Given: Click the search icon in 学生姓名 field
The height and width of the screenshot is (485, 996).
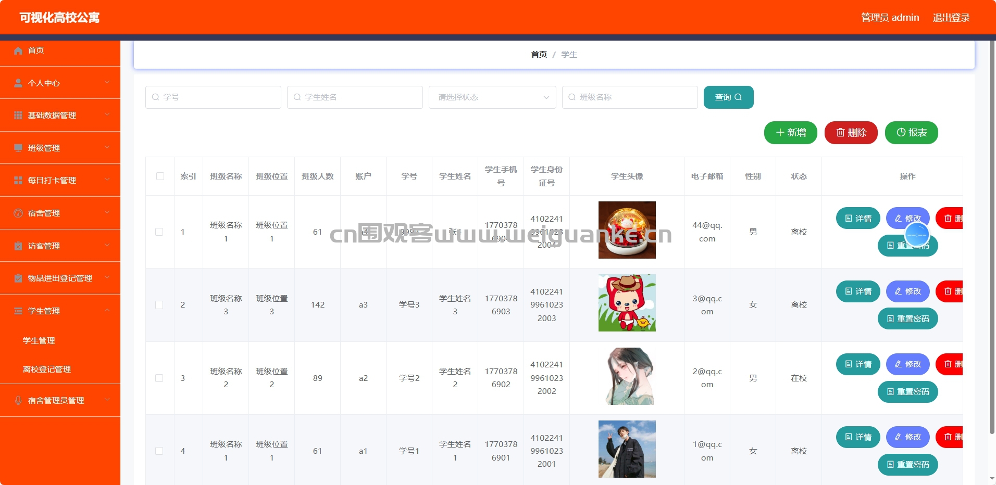Looking at the screenshot, I should coord(297,97).
